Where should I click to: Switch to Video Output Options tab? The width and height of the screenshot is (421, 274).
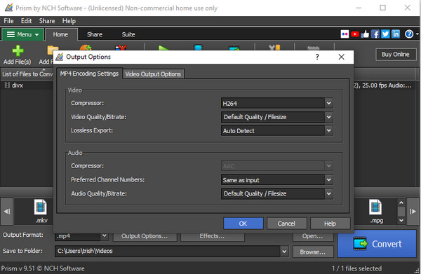[153, 74]
